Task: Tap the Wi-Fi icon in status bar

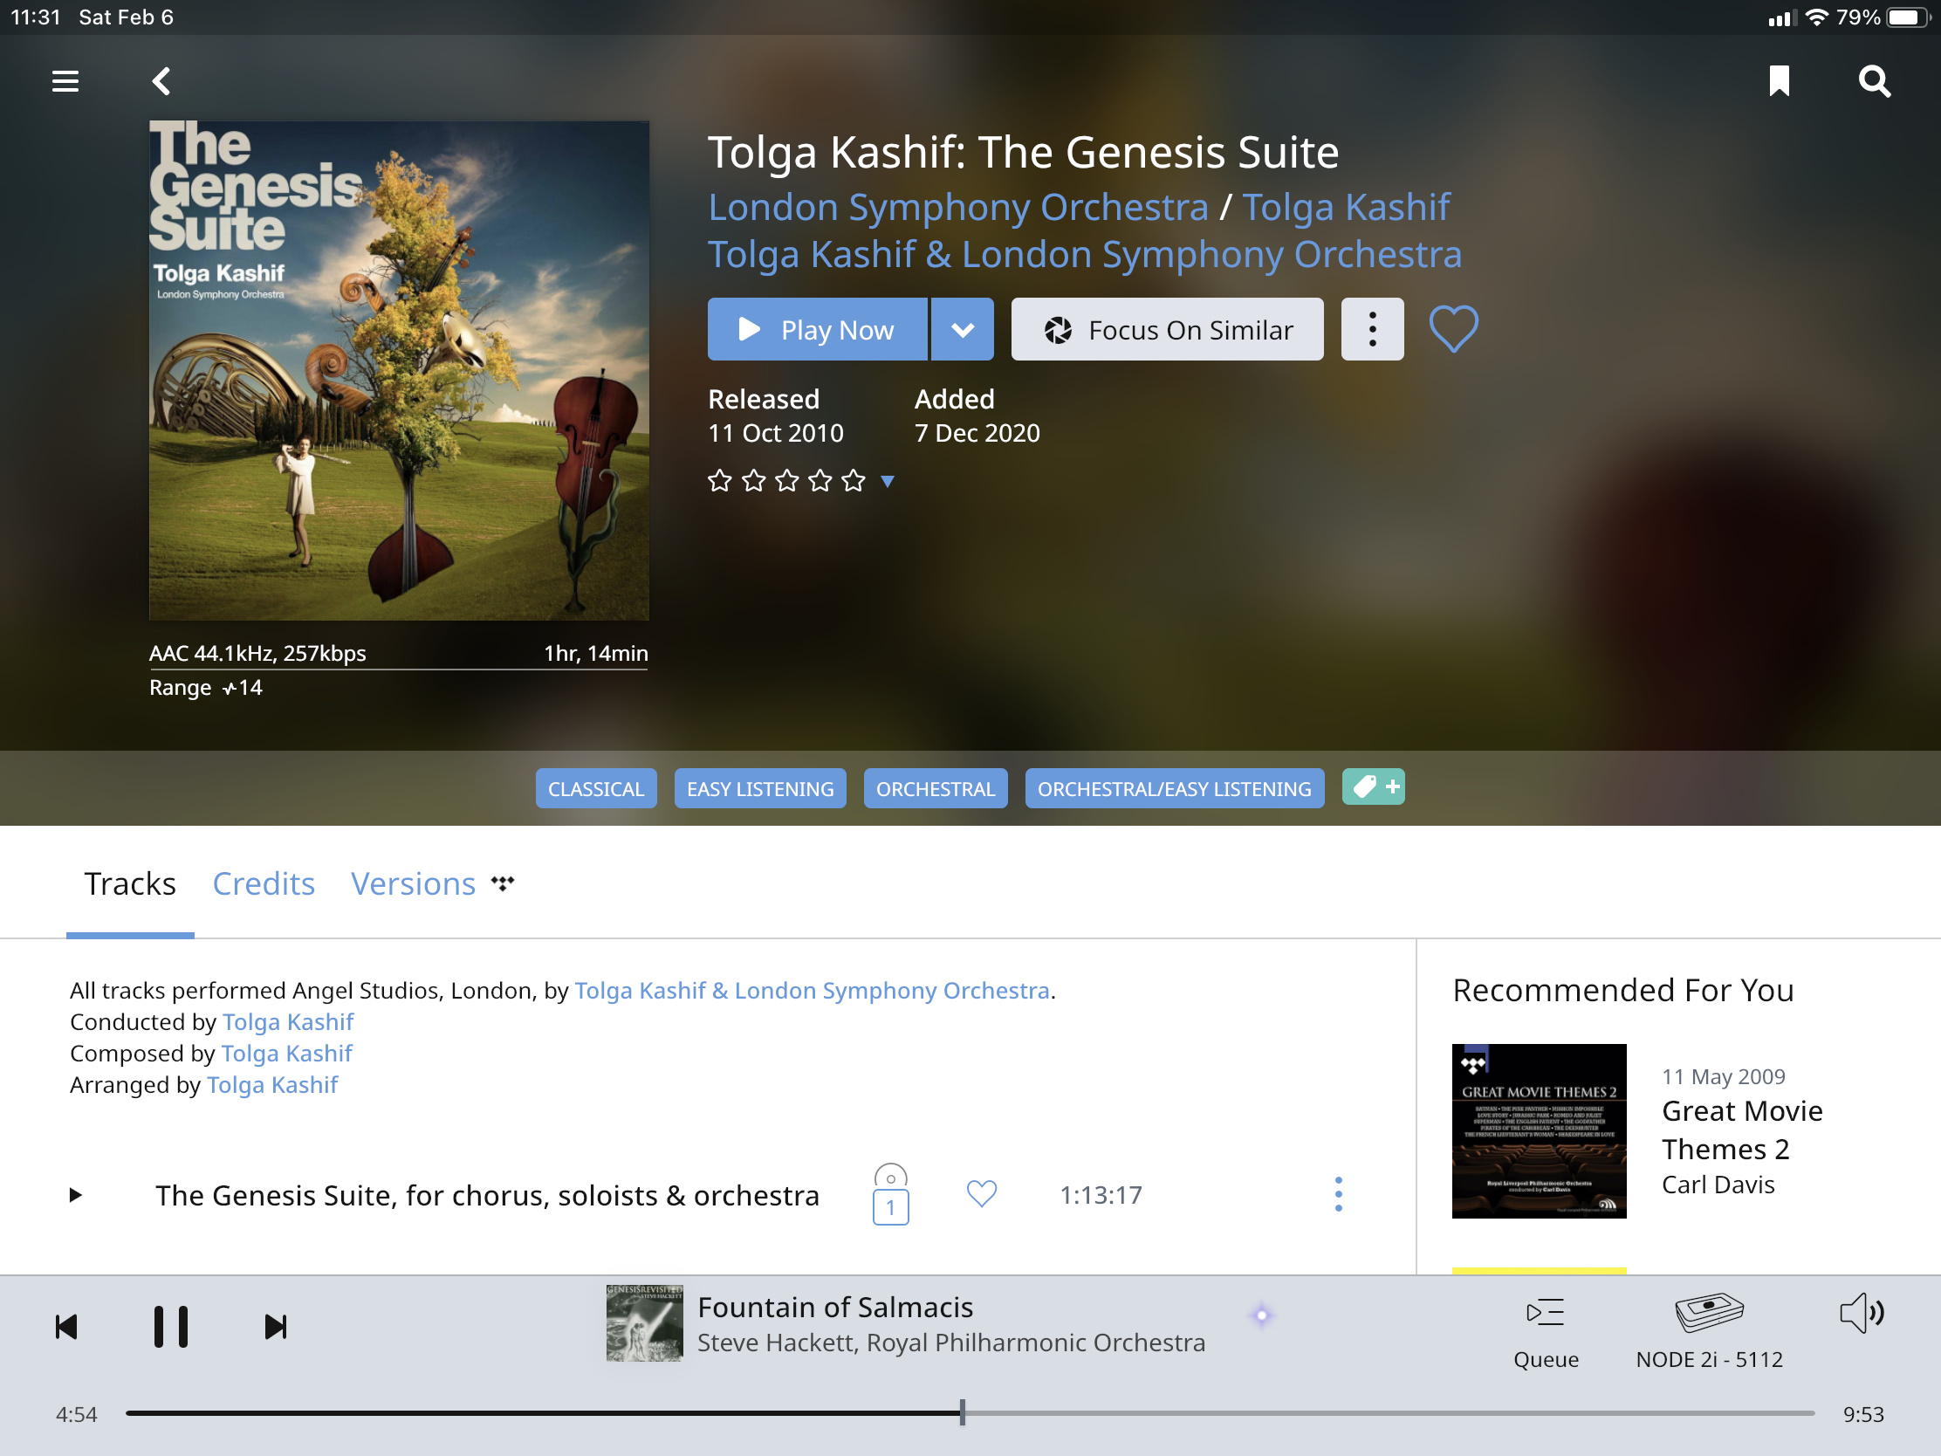Action: tap(1817, 17)
